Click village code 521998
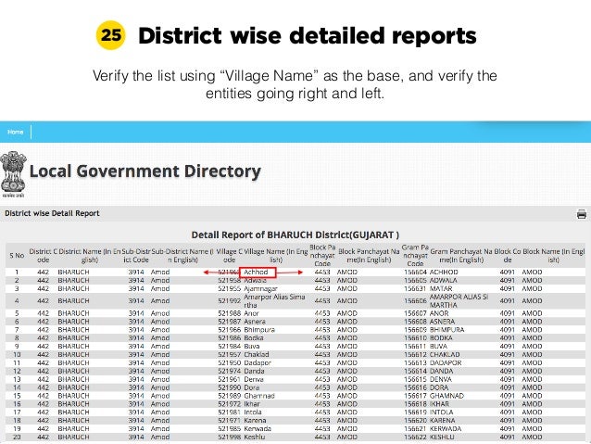 [230, 438]
